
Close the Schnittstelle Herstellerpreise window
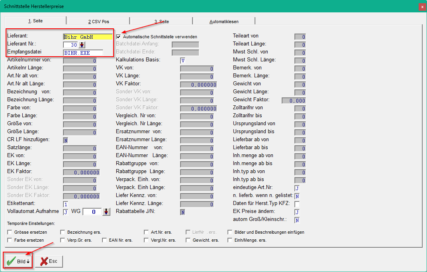tap(422, 7)
